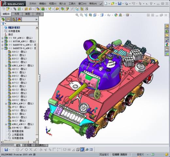The image size is (170, 157).
Task: Open the 文件 (File) menu
Action: click(x=33, y=4)
